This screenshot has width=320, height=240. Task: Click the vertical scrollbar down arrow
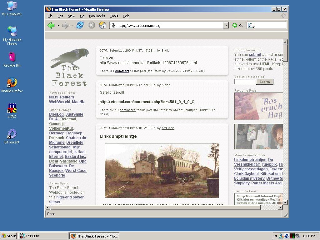tap(285, 202)
